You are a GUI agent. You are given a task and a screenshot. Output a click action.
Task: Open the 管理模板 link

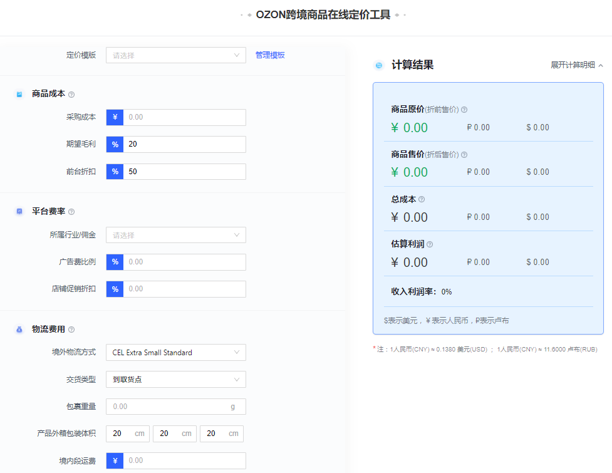(x=270, y=55)
